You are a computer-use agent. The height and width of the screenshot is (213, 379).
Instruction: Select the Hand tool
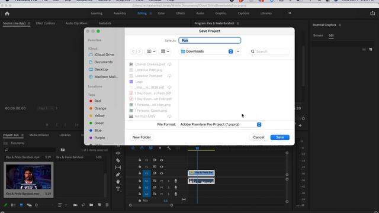pyautogui.click(x=118, y=182)
